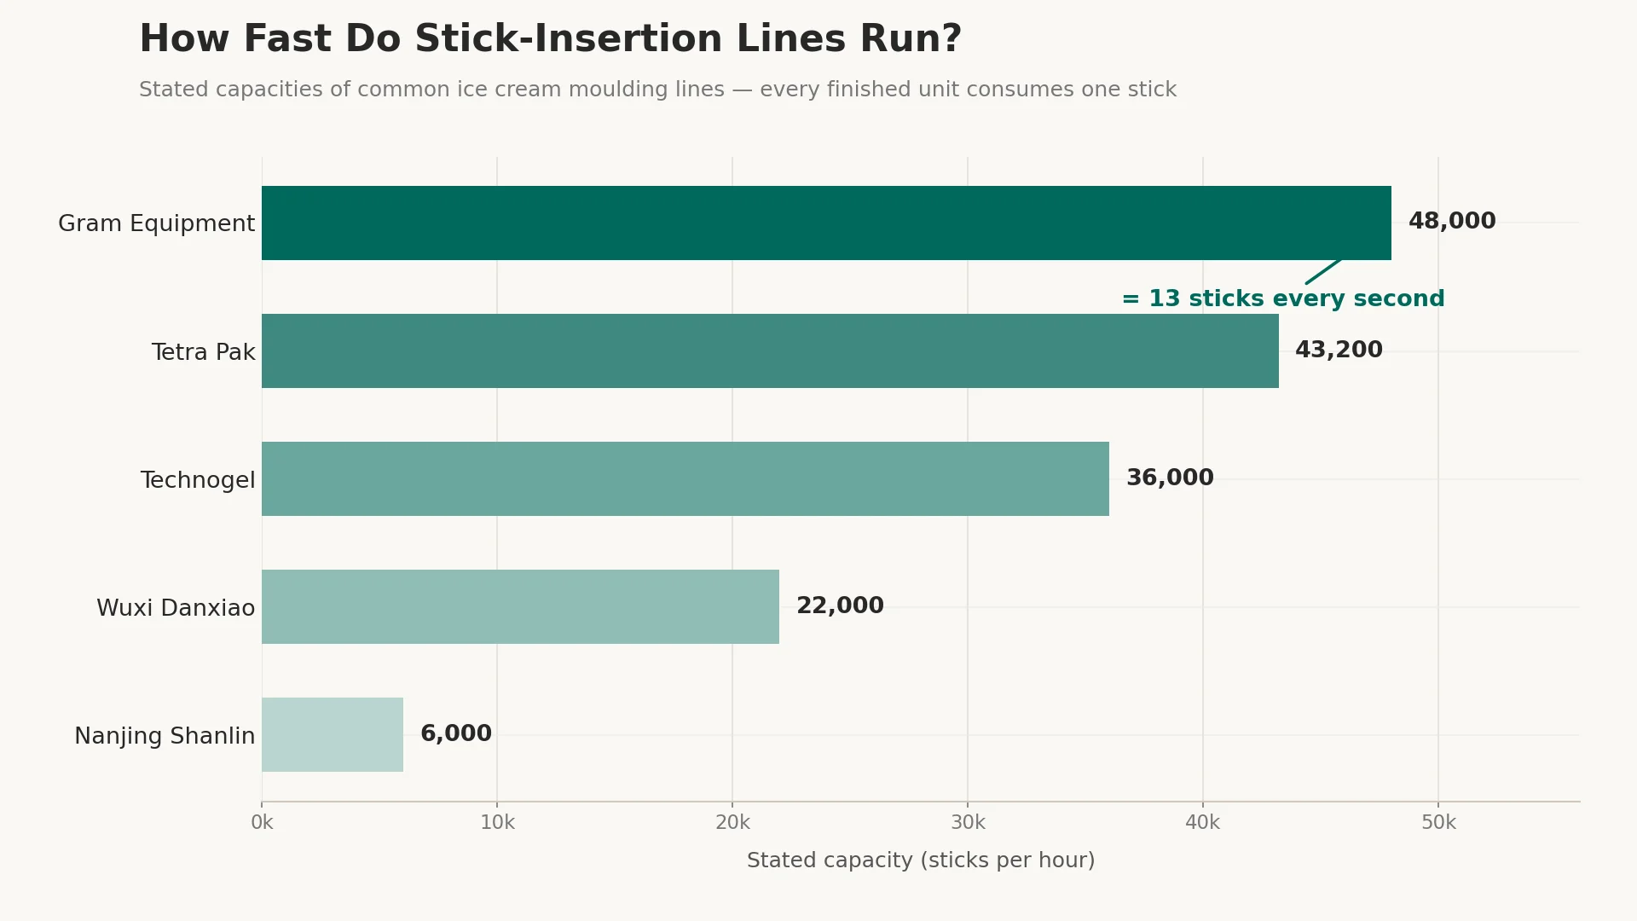The image size is (1637, 921).
Task: Click the chart subtitle text
Action: (657, 90)
